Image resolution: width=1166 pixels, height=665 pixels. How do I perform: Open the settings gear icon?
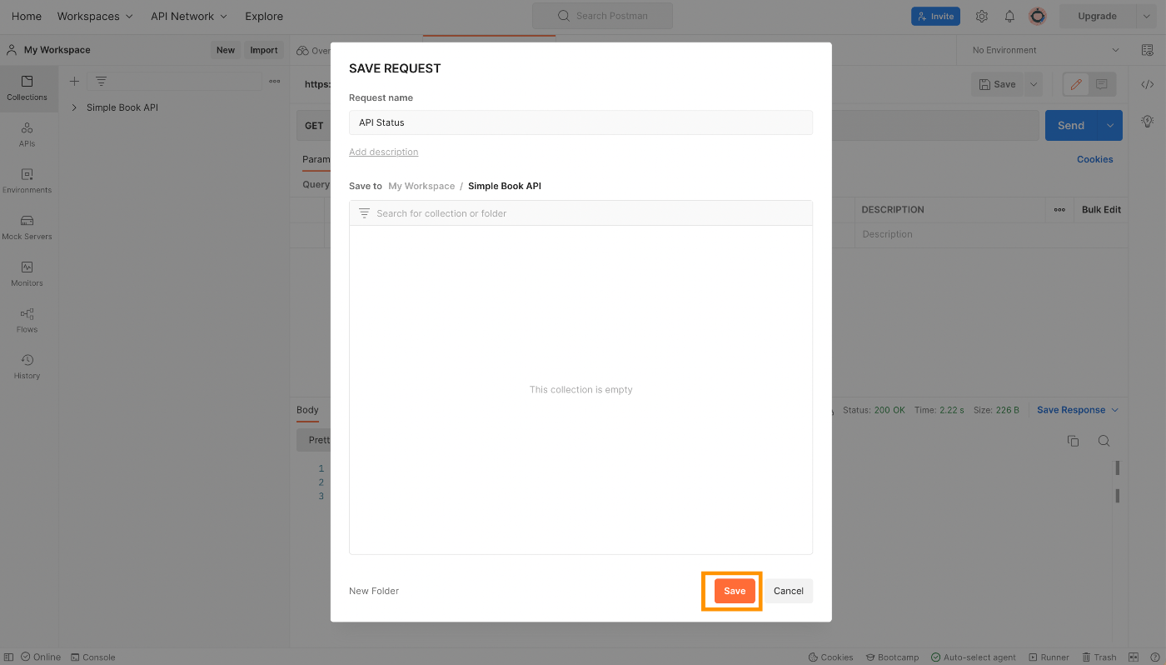pyautogui.click(x=982, y=16)
